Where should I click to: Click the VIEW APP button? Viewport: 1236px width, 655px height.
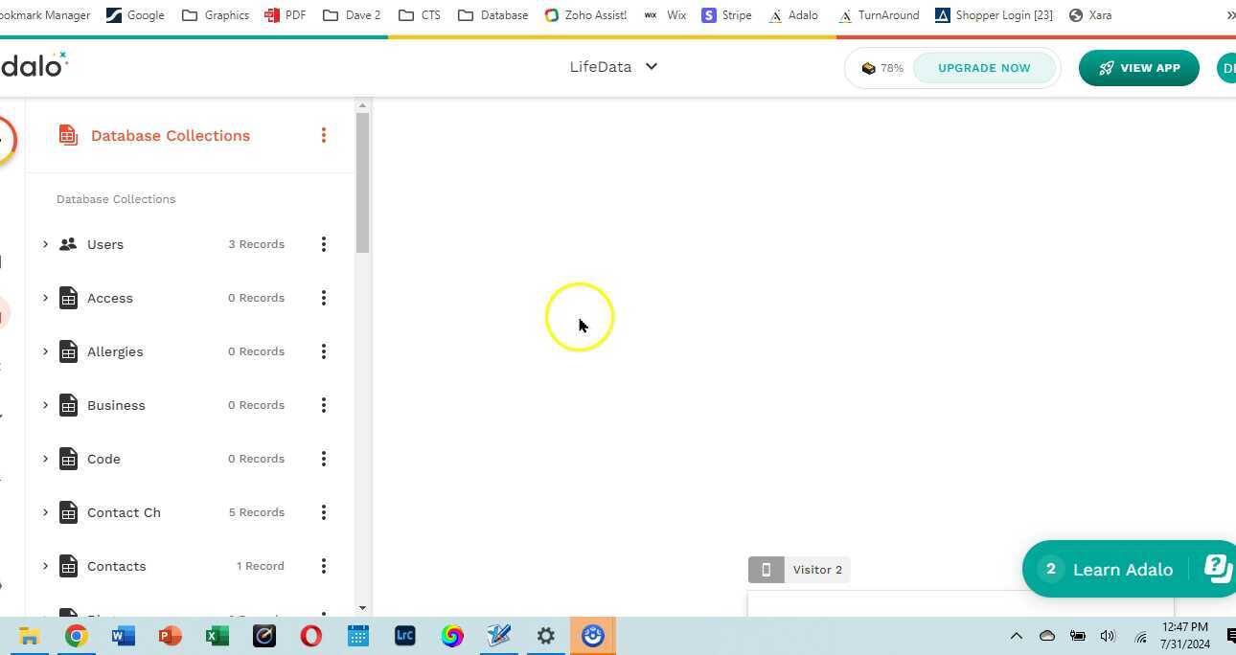point(1139,68)
